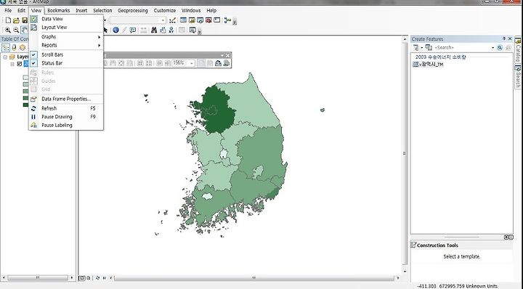The image size is (523, 289).
Task: Open the 156% zoom dropdown
Action: (192, 63)
